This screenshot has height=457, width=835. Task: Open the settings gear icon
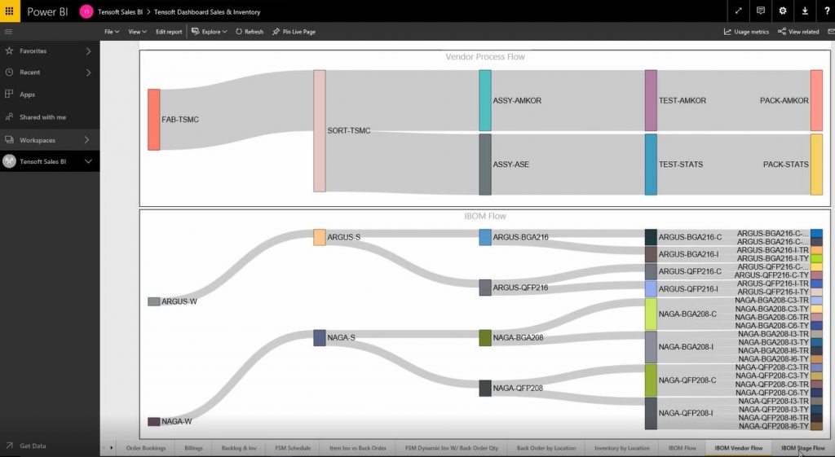[x=783, y=11]
